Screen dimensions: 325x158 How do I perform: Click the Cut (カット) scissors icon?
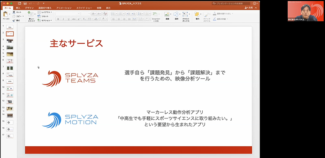(x=14, y=12)
